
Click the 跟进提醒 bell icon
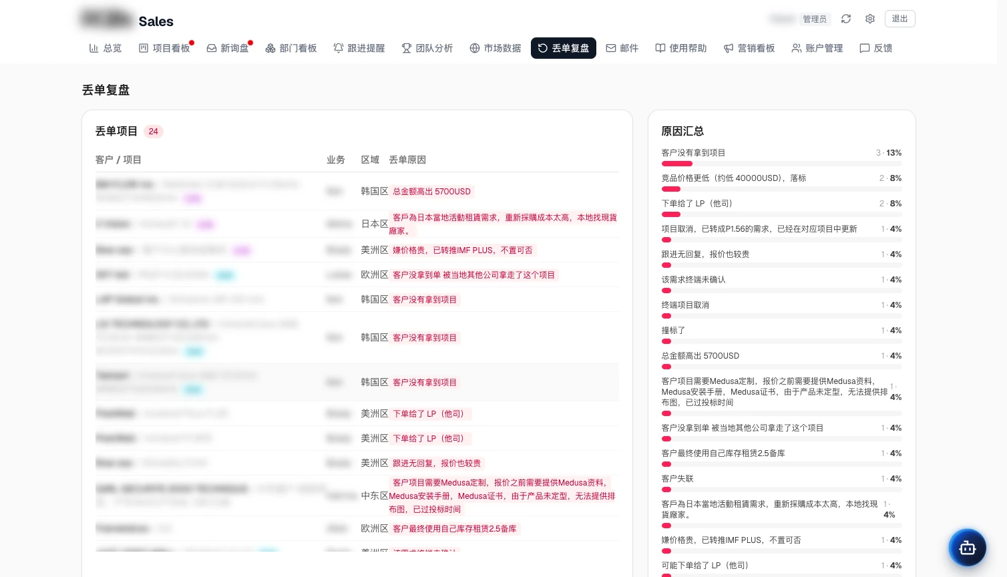(x=339, y=48)
